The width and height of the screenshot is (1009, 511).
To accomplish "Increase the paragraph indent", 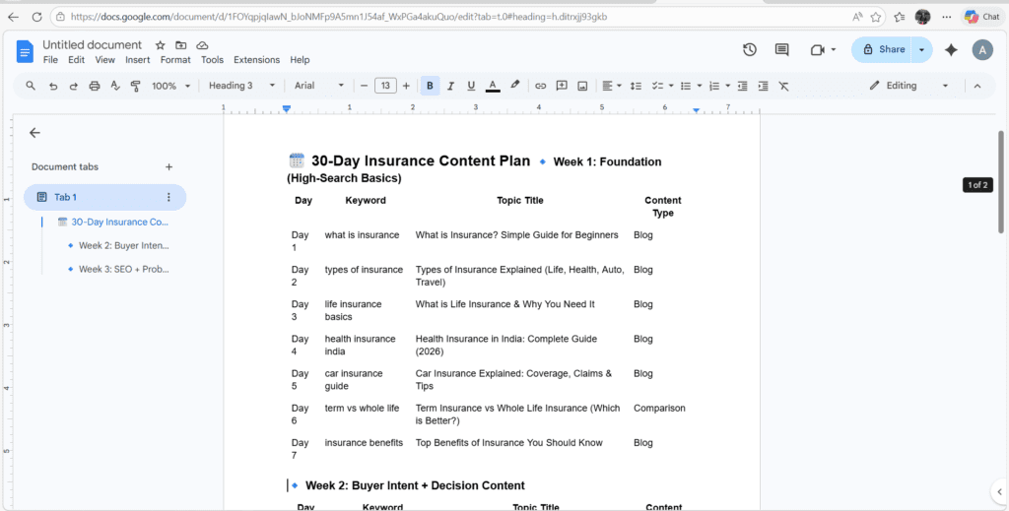I will point(764,86).
